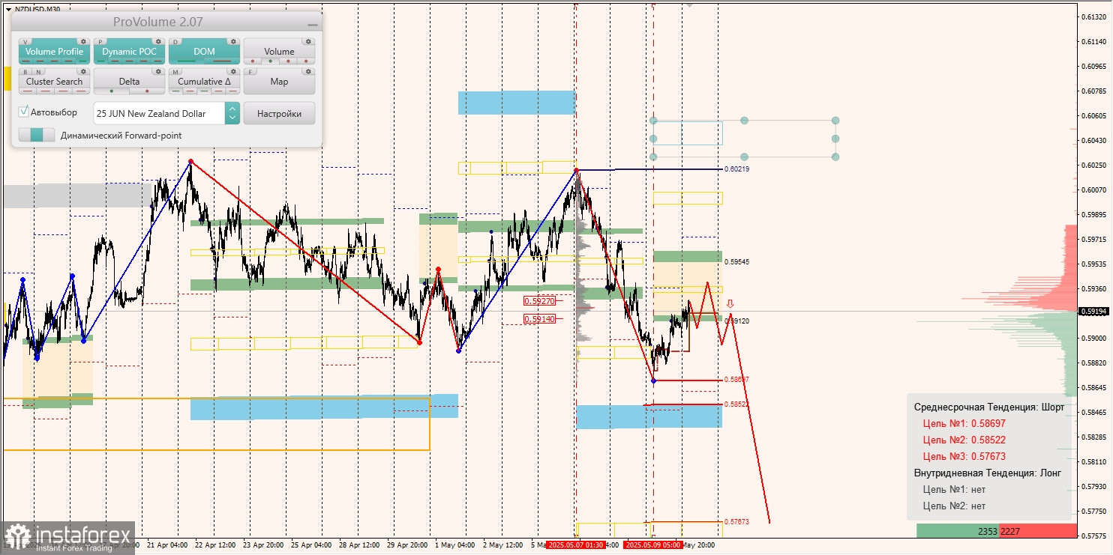Click the P hotkey tag on Dynamic POC
The width and height of the screenshot is (1113, 555).
coord(101,42)
